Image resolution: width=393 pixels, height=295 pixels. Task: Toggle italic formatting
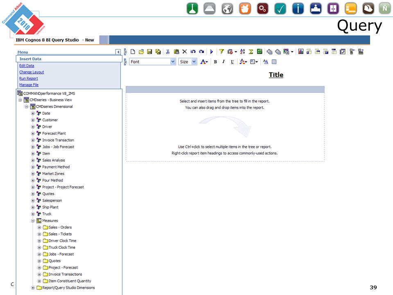point(224,62)
